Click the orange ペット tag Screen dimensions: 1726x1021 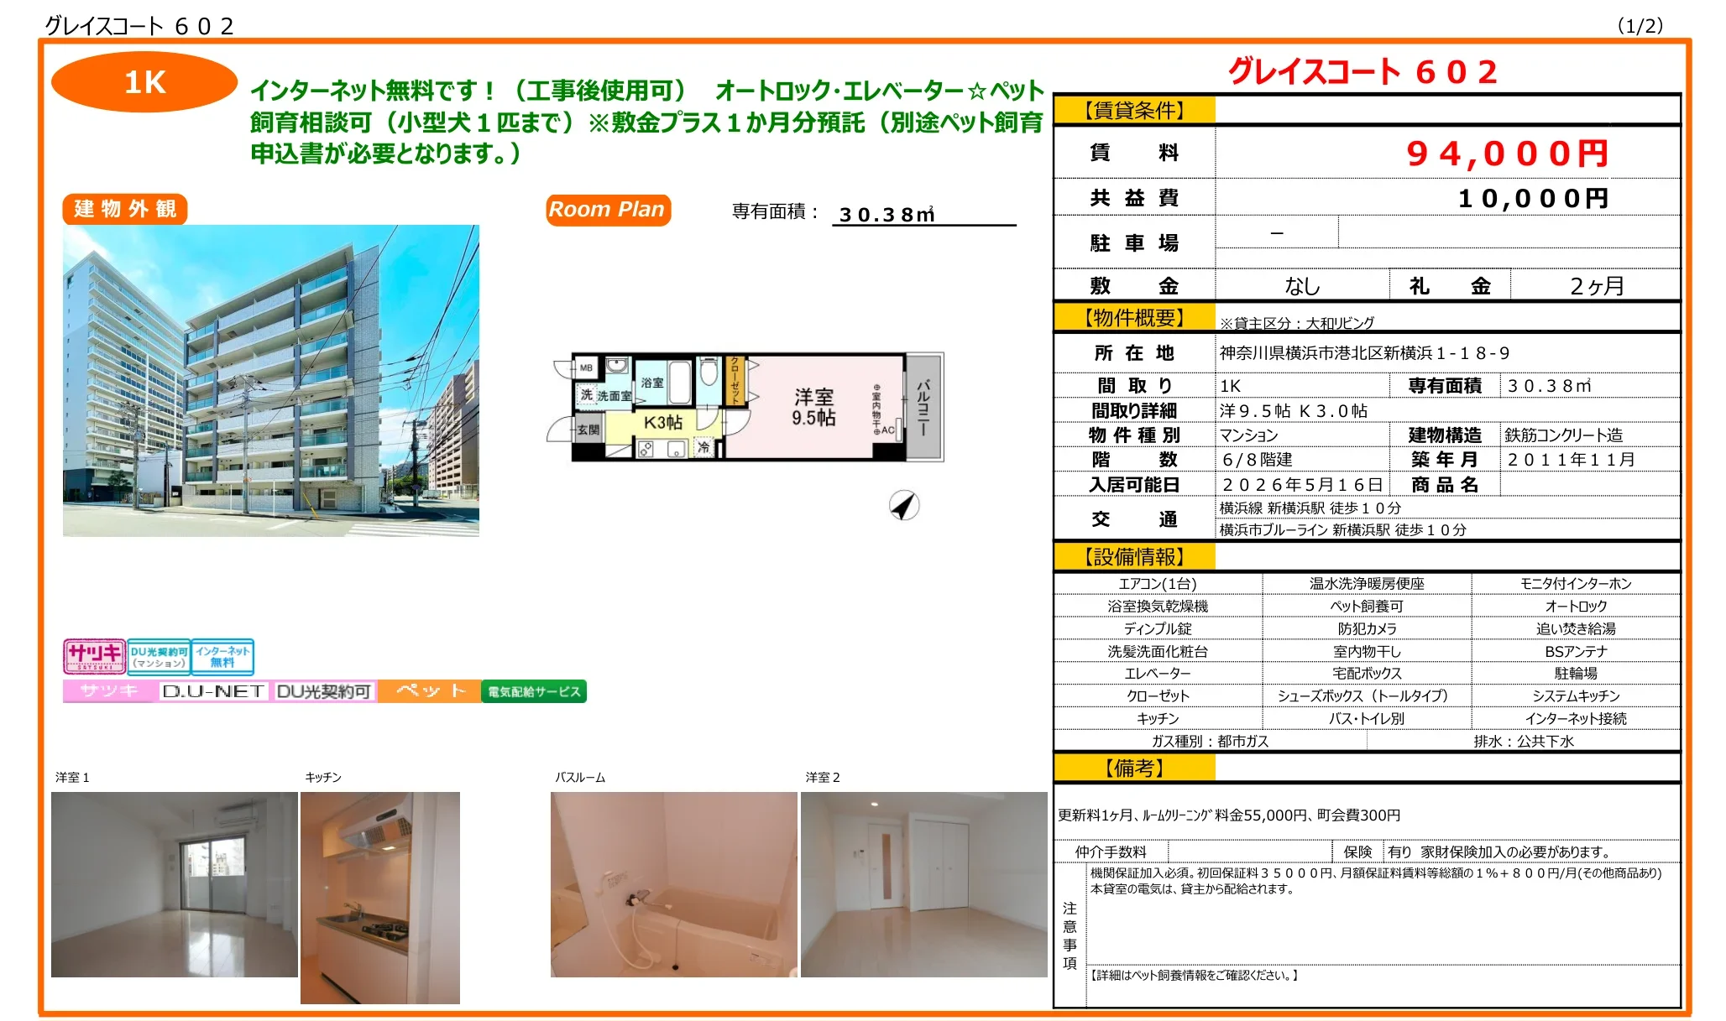click(x=429, y=691)
